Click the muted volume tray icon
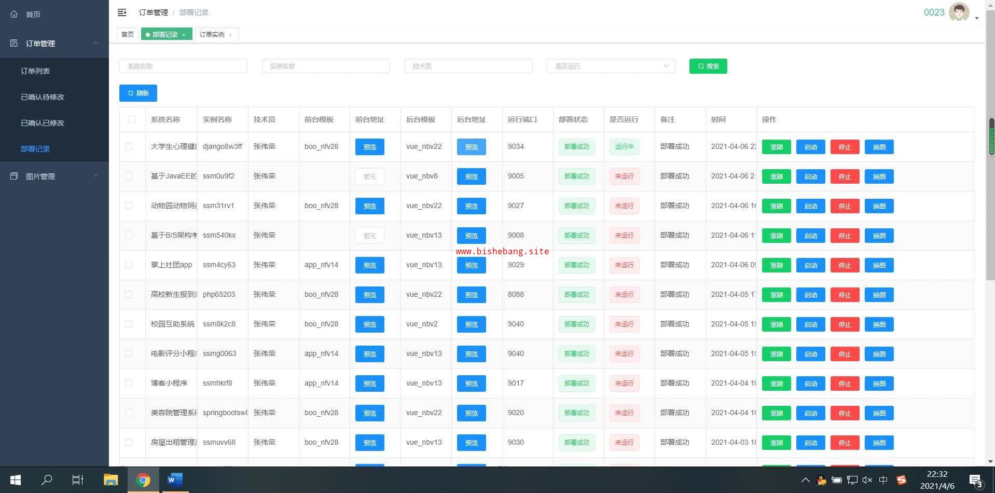Screen dimensions: 995x493 coord(867,480)
